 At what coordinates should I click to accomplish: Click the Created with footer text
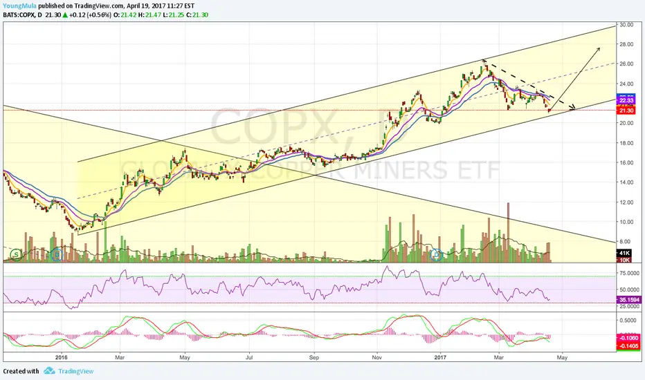tap(21, 371)
